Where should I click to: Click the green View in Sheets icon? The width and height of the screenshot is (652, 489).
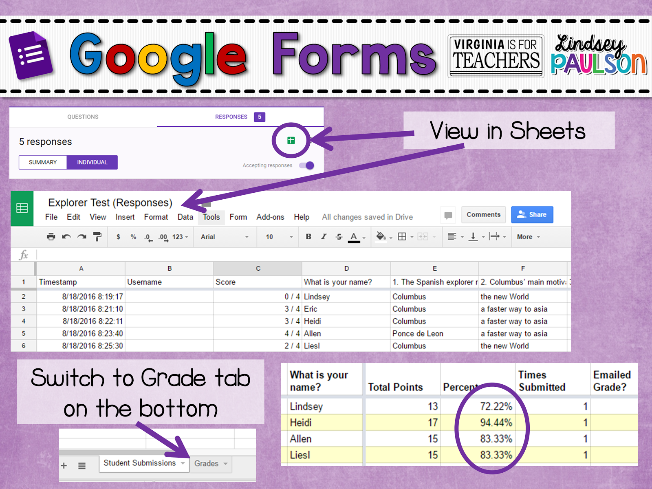(291, 141)
